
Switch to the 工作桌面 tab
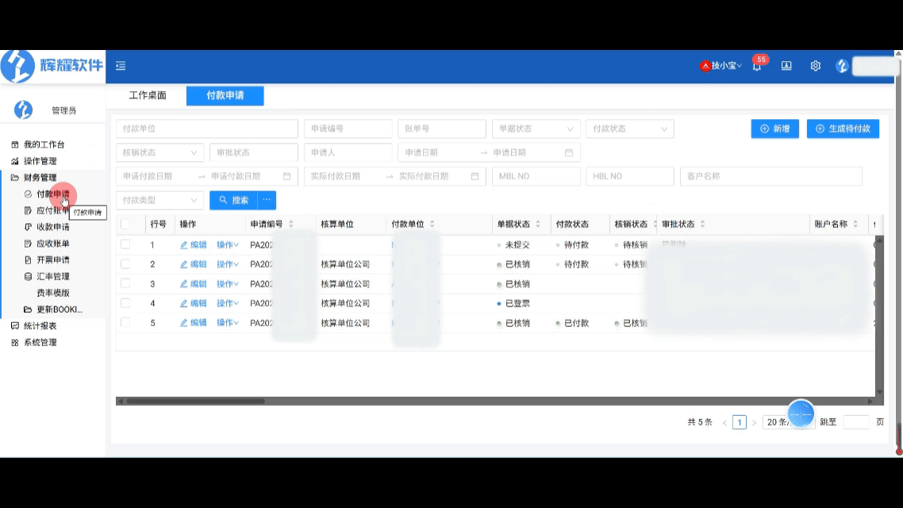pos(148,95)
